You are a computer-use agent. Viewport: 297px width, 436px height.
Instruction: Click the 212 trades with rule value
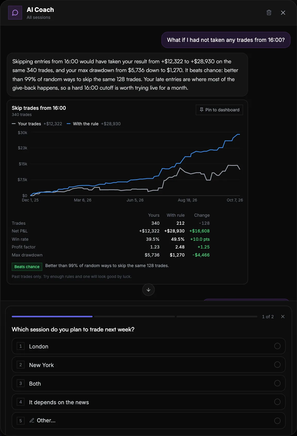point(180,223)
